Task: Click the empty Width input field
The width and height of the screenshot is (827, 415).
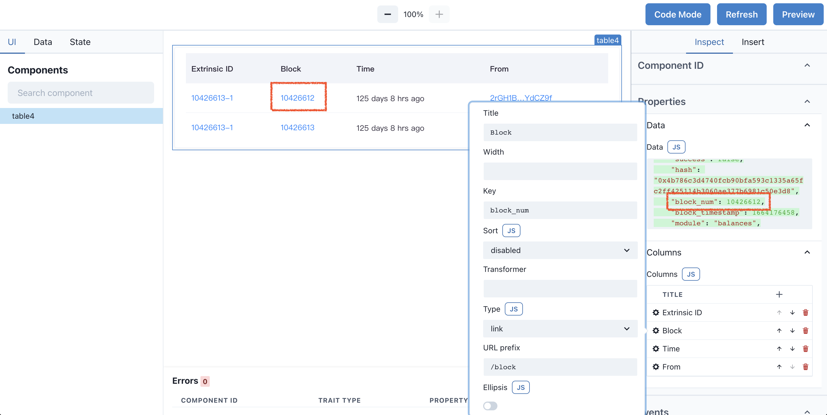Action: 560,171
